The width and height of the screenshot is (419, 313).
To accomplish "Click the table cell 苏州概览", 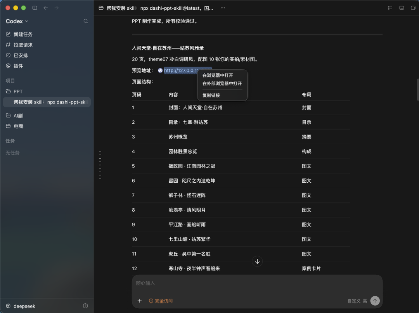I will pyautogui.click(x=178, y=137).
